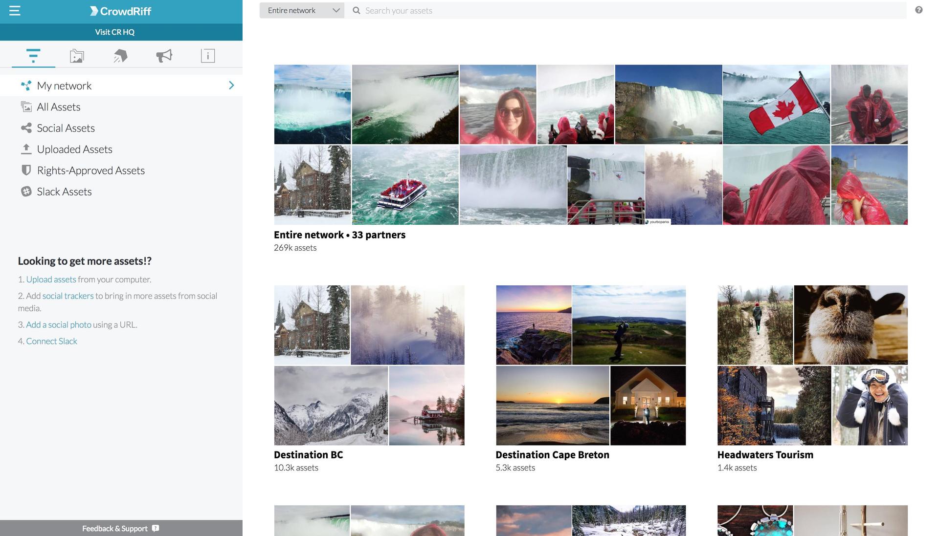Open the rainbow red poncho photo

869,185
